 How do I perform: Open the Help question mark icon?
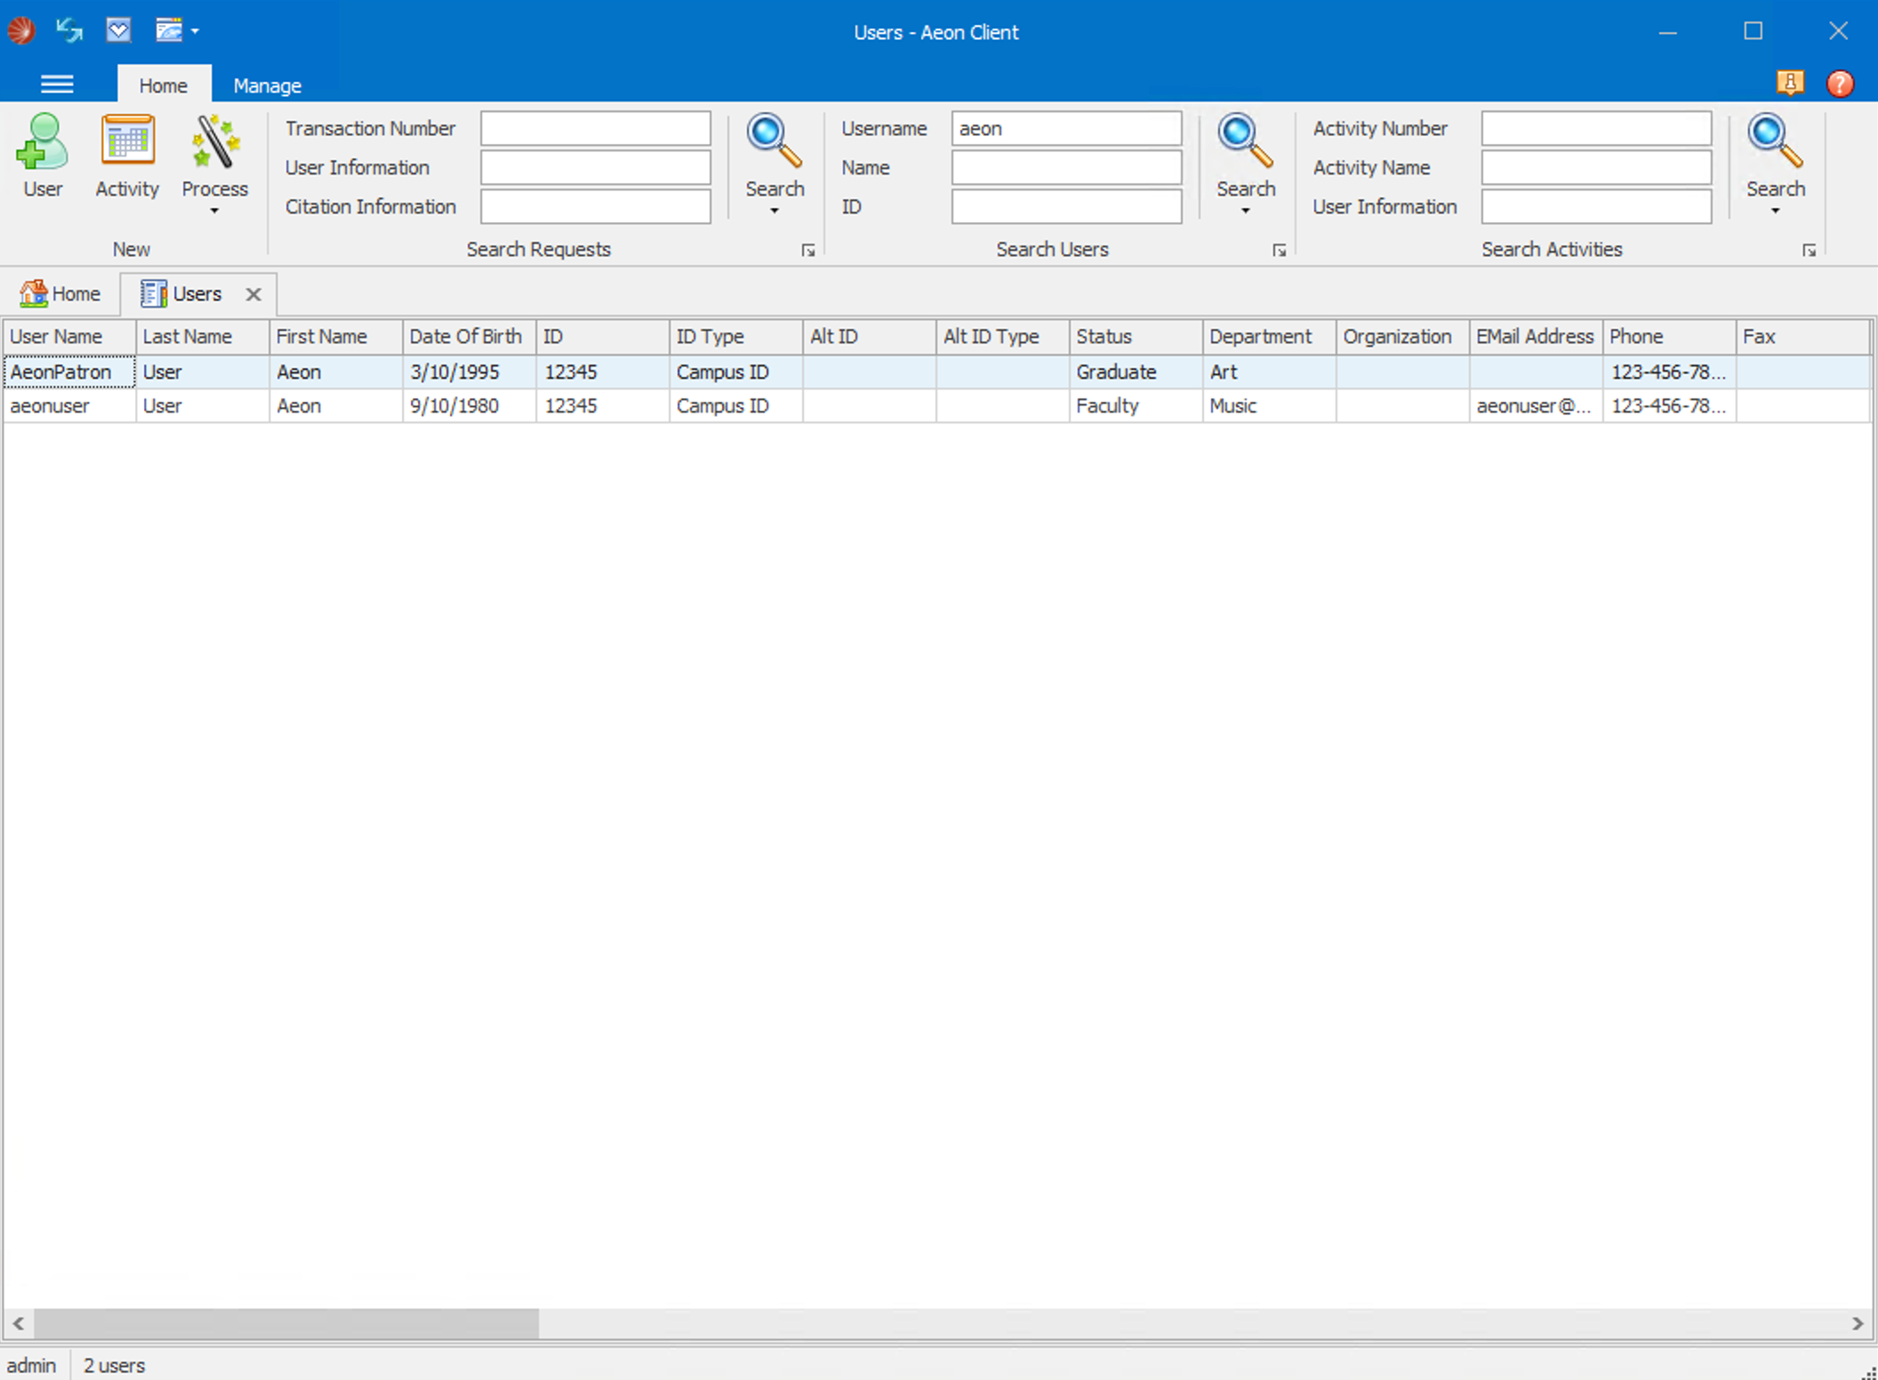point(1840,83)
